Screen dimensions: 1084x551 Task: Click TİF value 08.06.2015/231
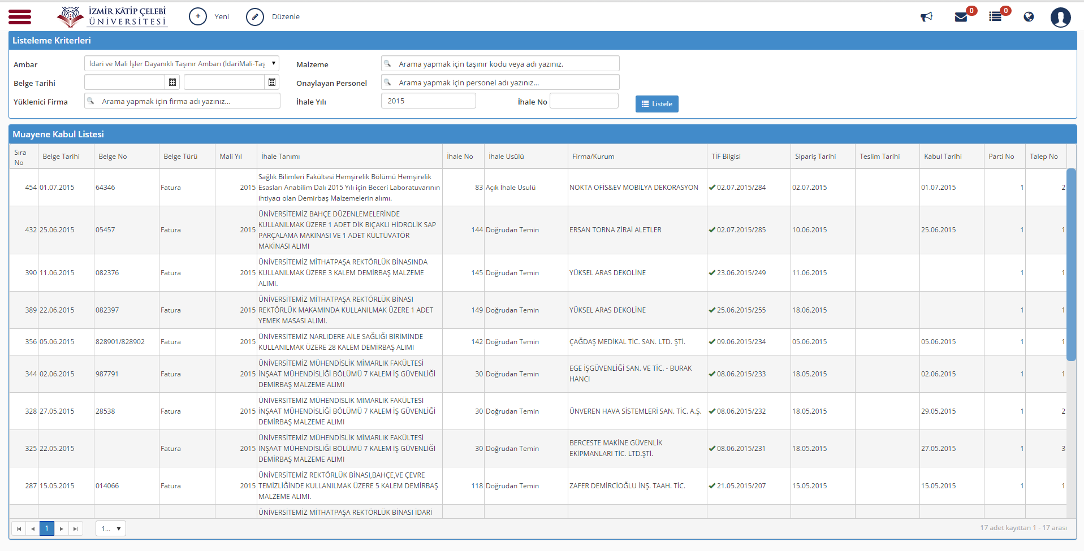pos(741,449)
